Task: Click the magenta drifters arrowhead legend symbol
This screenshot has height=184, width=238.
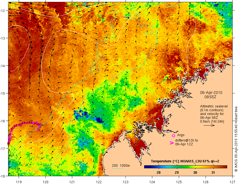Action: click(171, 143)
